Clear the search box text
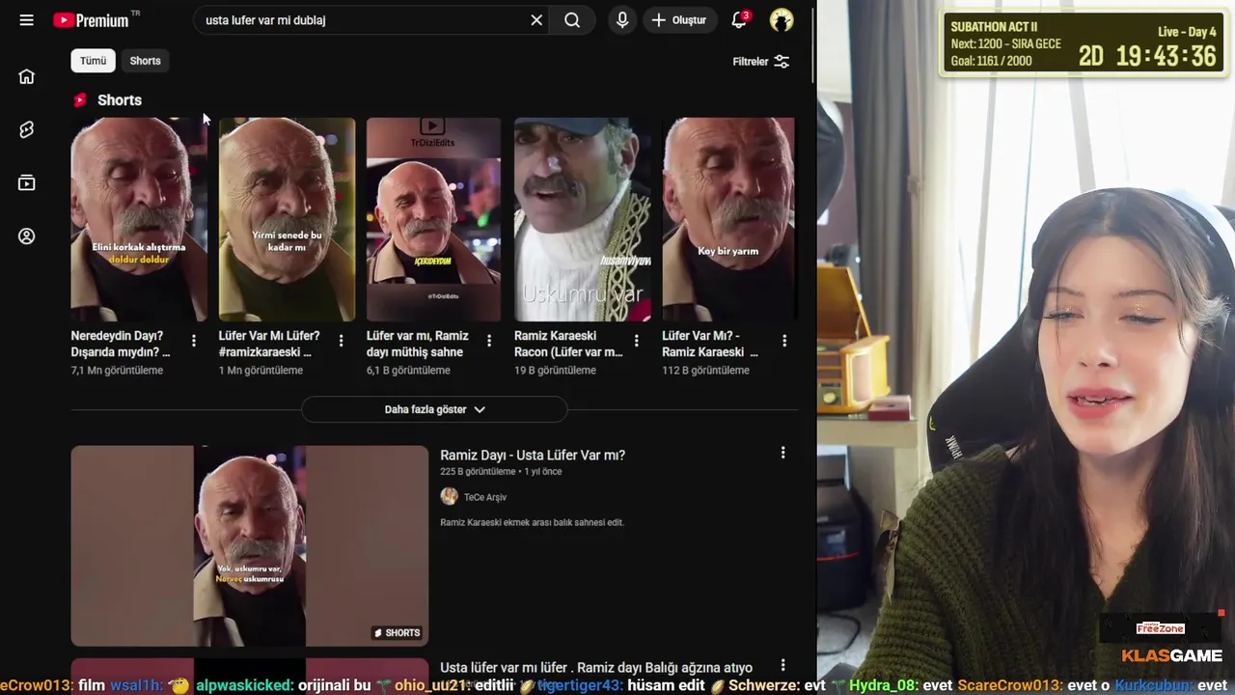Viewport: 1235px width, 695px height. 536,20
